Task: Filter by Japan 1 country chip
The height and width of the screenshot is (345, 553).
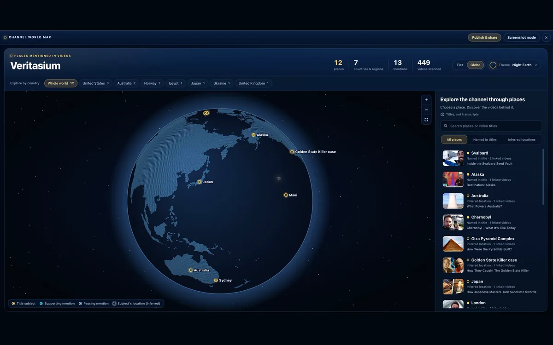Action: point(198,83)
